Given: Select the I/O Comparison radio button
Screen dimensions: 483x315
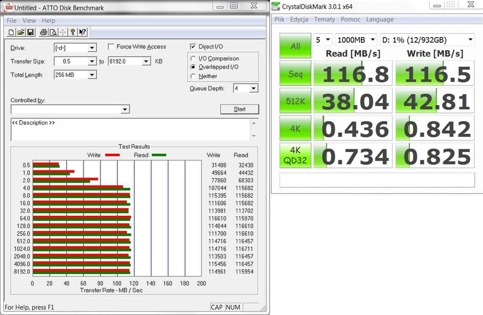Looking at the screenshot, I should (193, 58).
